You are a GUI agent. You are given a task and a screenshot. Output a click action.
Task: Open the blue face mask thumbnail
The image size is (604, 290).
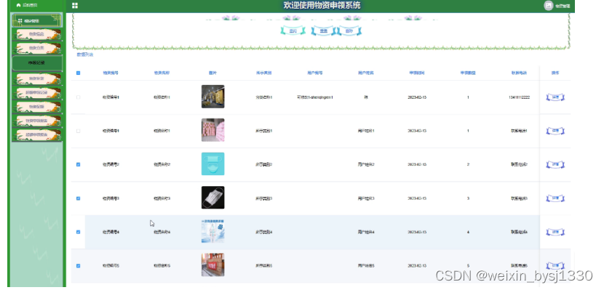click(212, 164)
